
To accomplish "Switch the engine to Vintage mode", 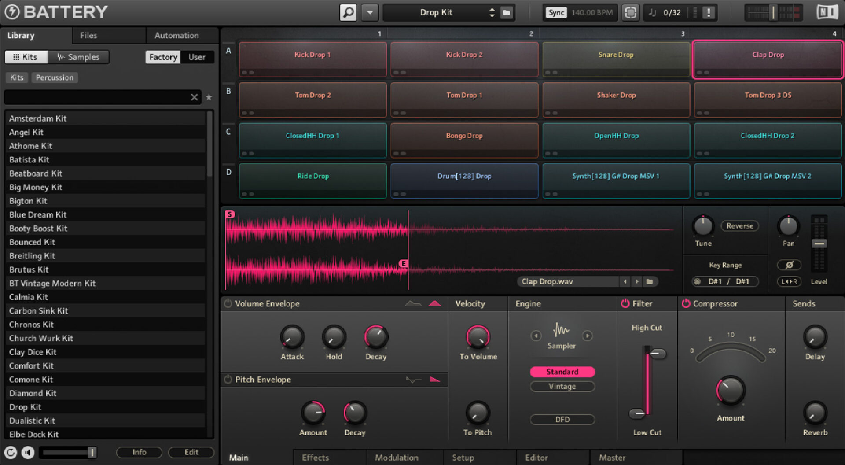I will click(x=562, y=386).
